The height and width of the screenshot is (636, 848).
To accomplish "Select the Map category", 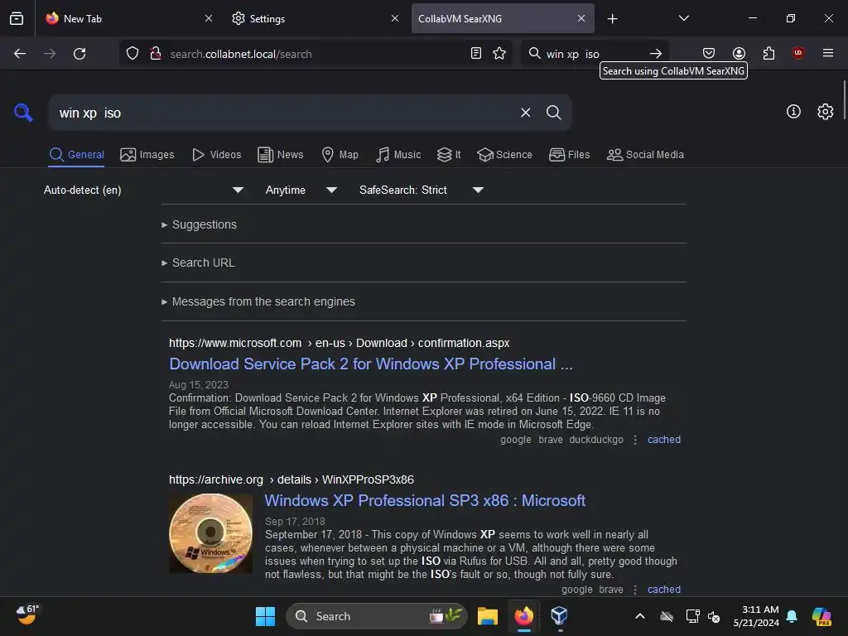I will pos(340,155).
